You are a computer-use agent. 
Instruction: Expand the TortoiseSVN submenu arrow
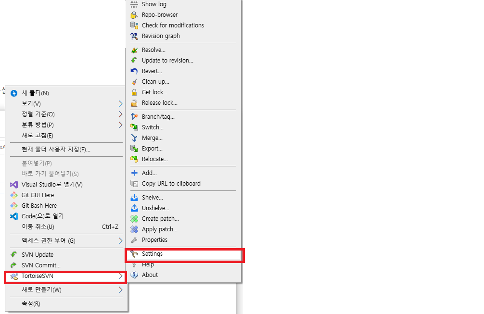tap(120, 276)
